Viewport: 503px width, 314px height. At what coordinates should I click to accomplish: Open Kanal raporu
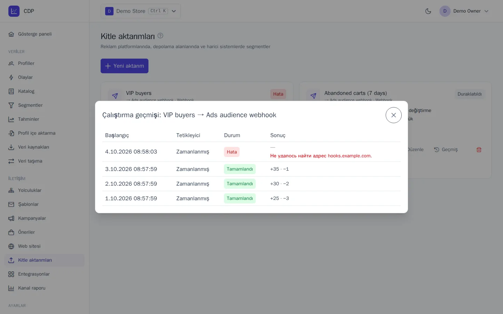tap(44, 288)
